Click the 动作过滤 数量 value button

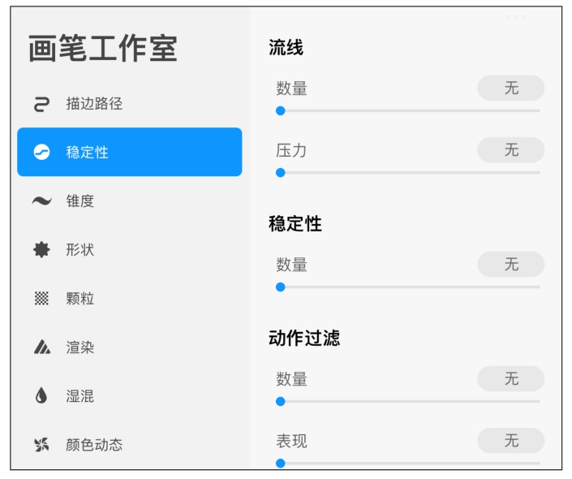510,378
